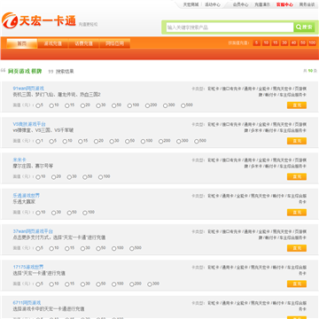The height and width of the screenshot is (319, 319).
Task: Open the 话费充值 tab
Action: tap(84, 43)
